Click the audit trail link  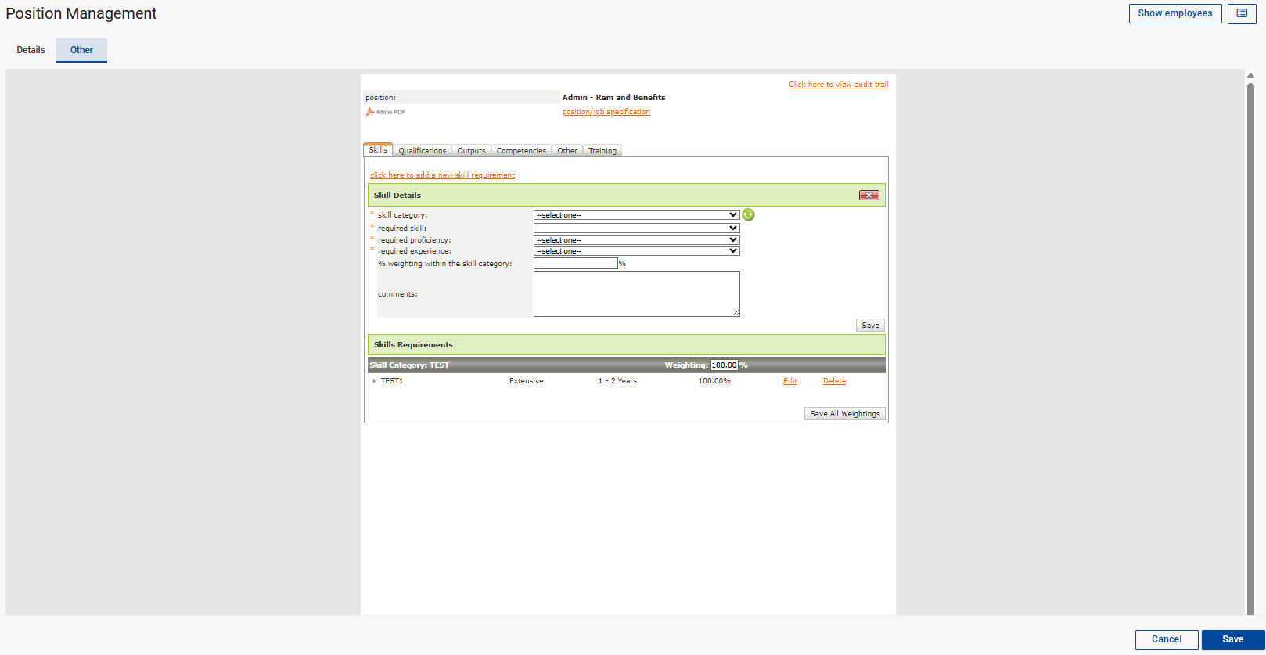point(838,85)
